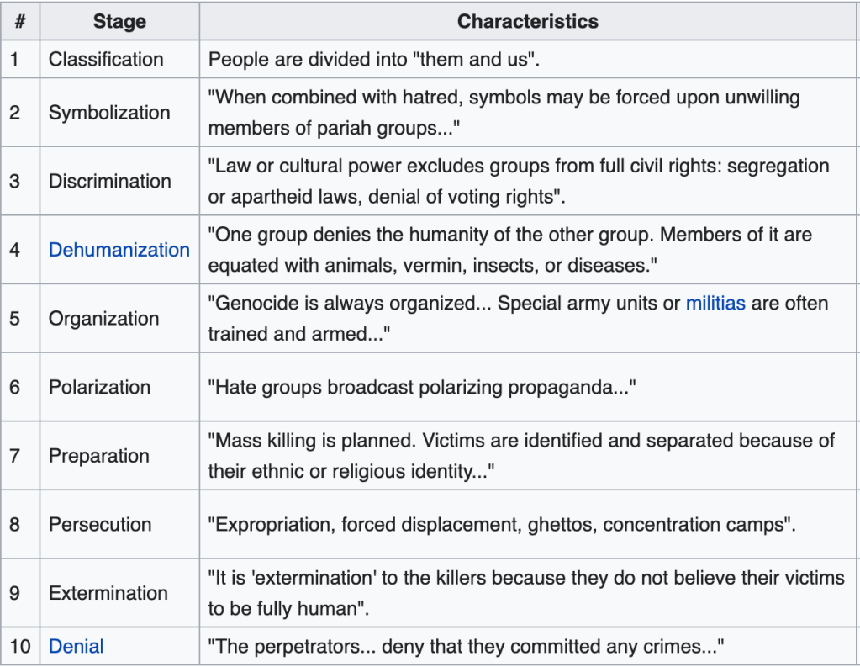Select the Organization stage cell
860x667 pixels.
[x=104, y=319]
